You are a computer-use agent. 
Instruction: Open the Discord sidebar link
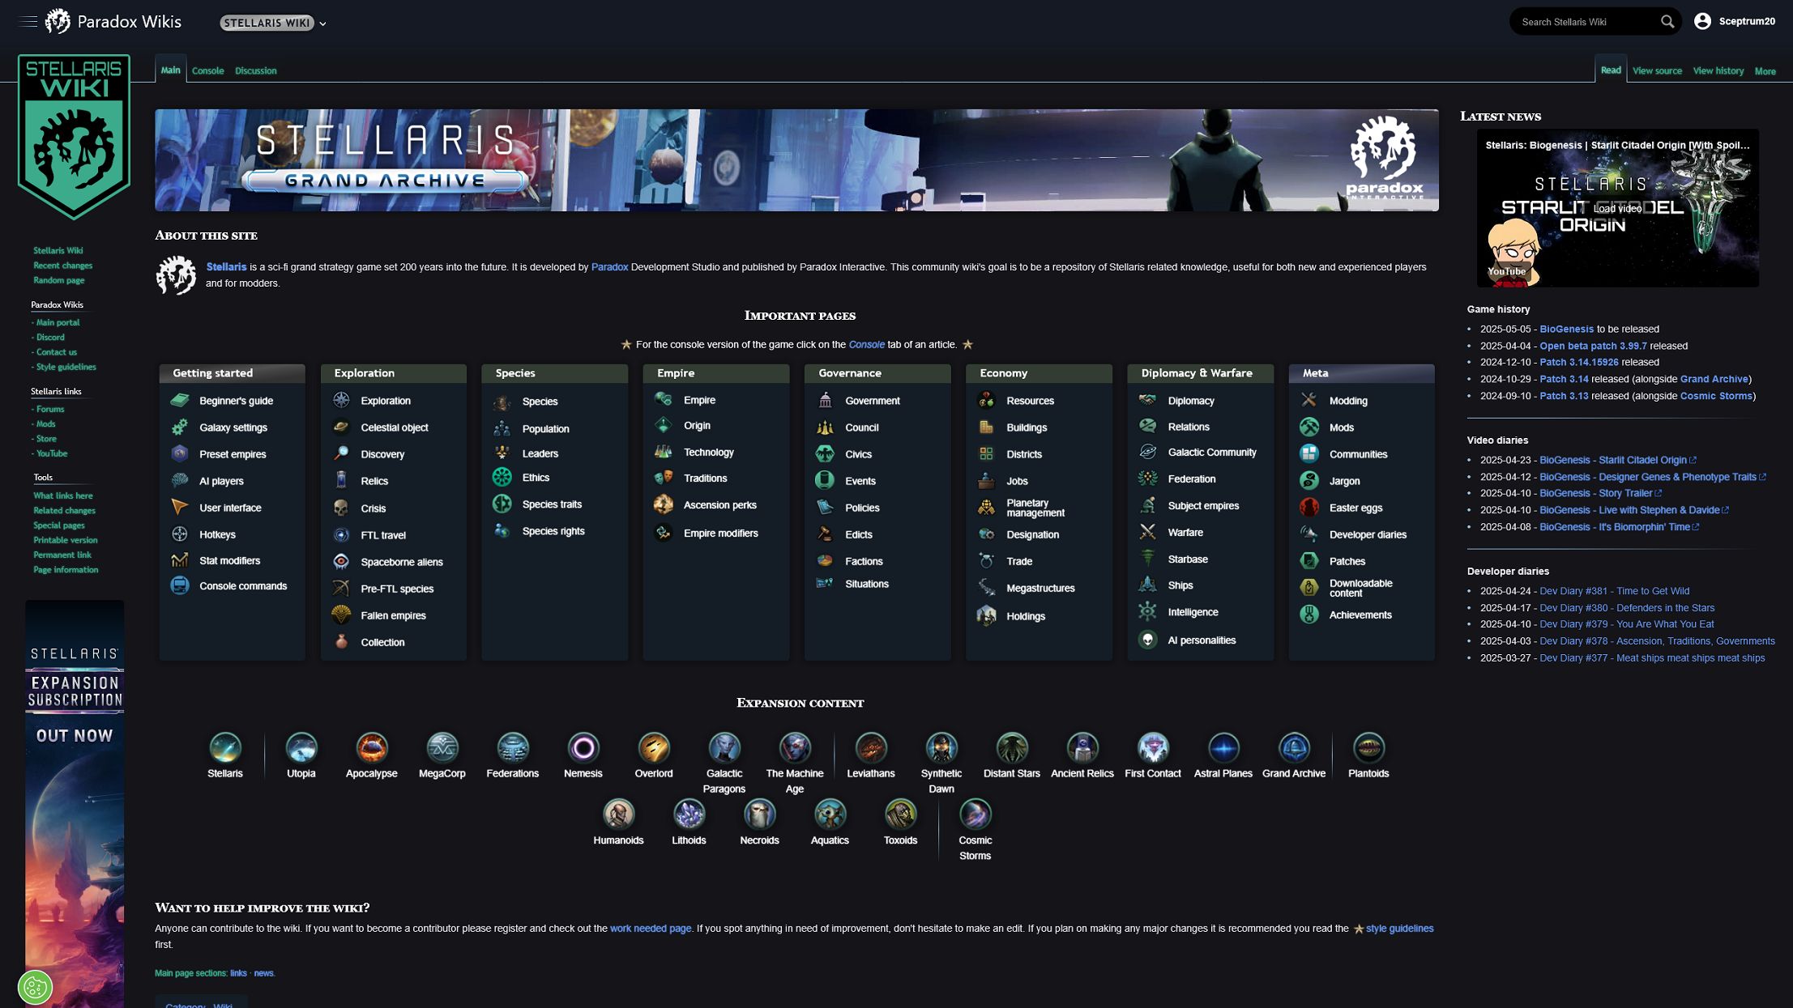click(50, 337)
